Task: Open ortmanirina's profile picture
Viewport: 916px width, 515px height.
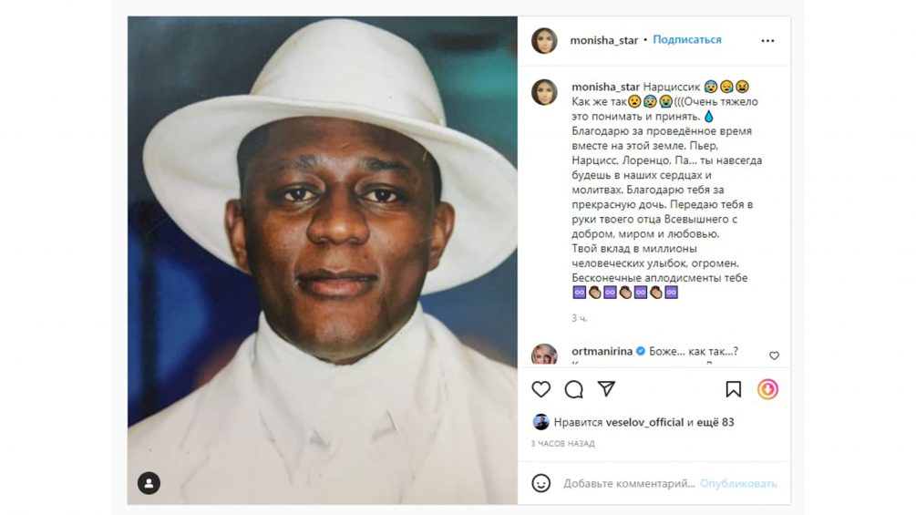Action: (544, 355)
